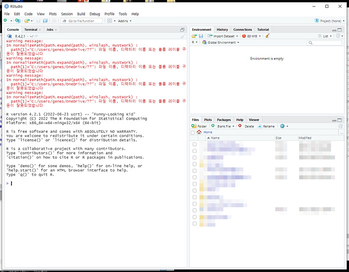
Task: Switch to the Terminal tab
Action: tap(31, 29)
